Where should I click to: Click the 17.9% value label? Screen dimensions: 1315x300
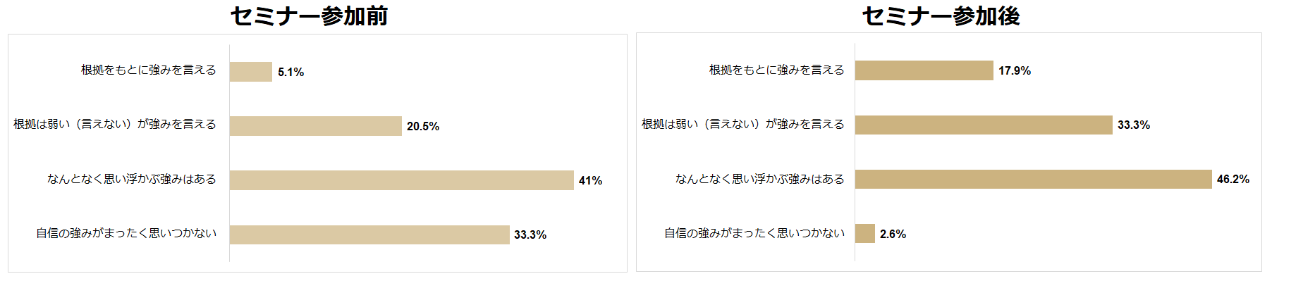[x=1015, y=70]
